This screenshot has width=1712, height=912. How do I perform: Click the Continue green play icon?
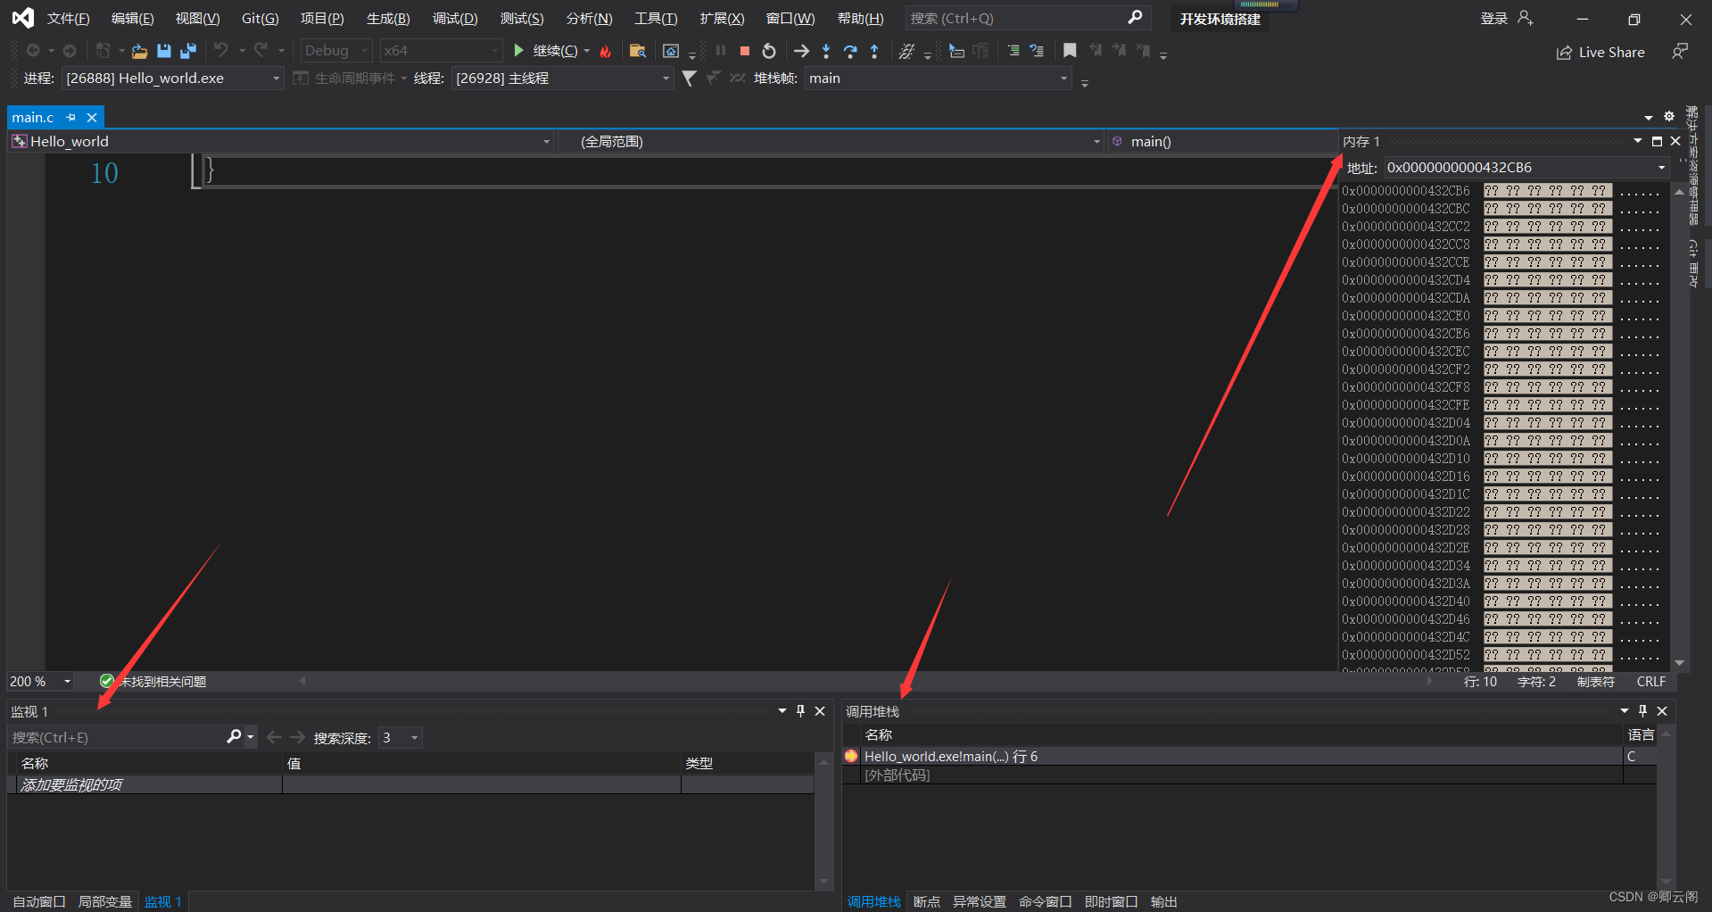tap(518, 51)
